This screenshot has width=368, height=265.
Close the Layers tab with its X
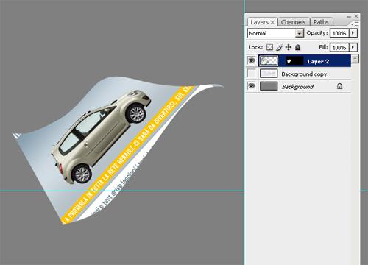[x=272, y=22]
